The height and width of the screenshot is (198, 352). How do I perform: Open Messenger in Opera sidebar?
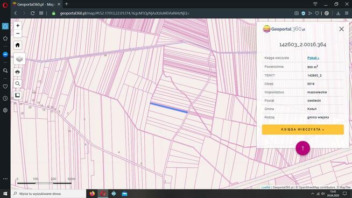tap(5, 54)
